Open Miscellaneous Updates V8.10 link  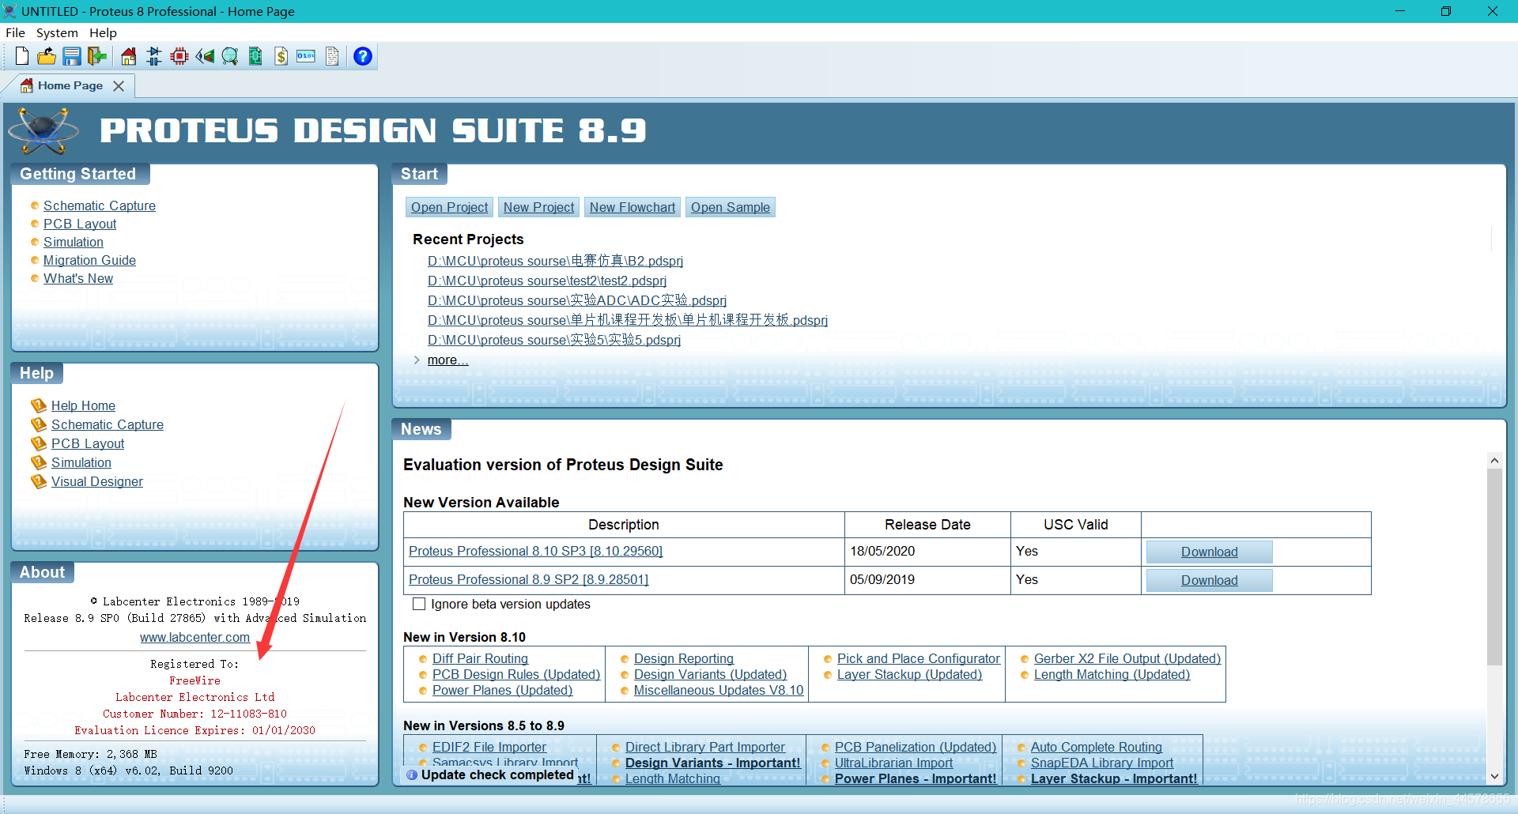[719, 690]
